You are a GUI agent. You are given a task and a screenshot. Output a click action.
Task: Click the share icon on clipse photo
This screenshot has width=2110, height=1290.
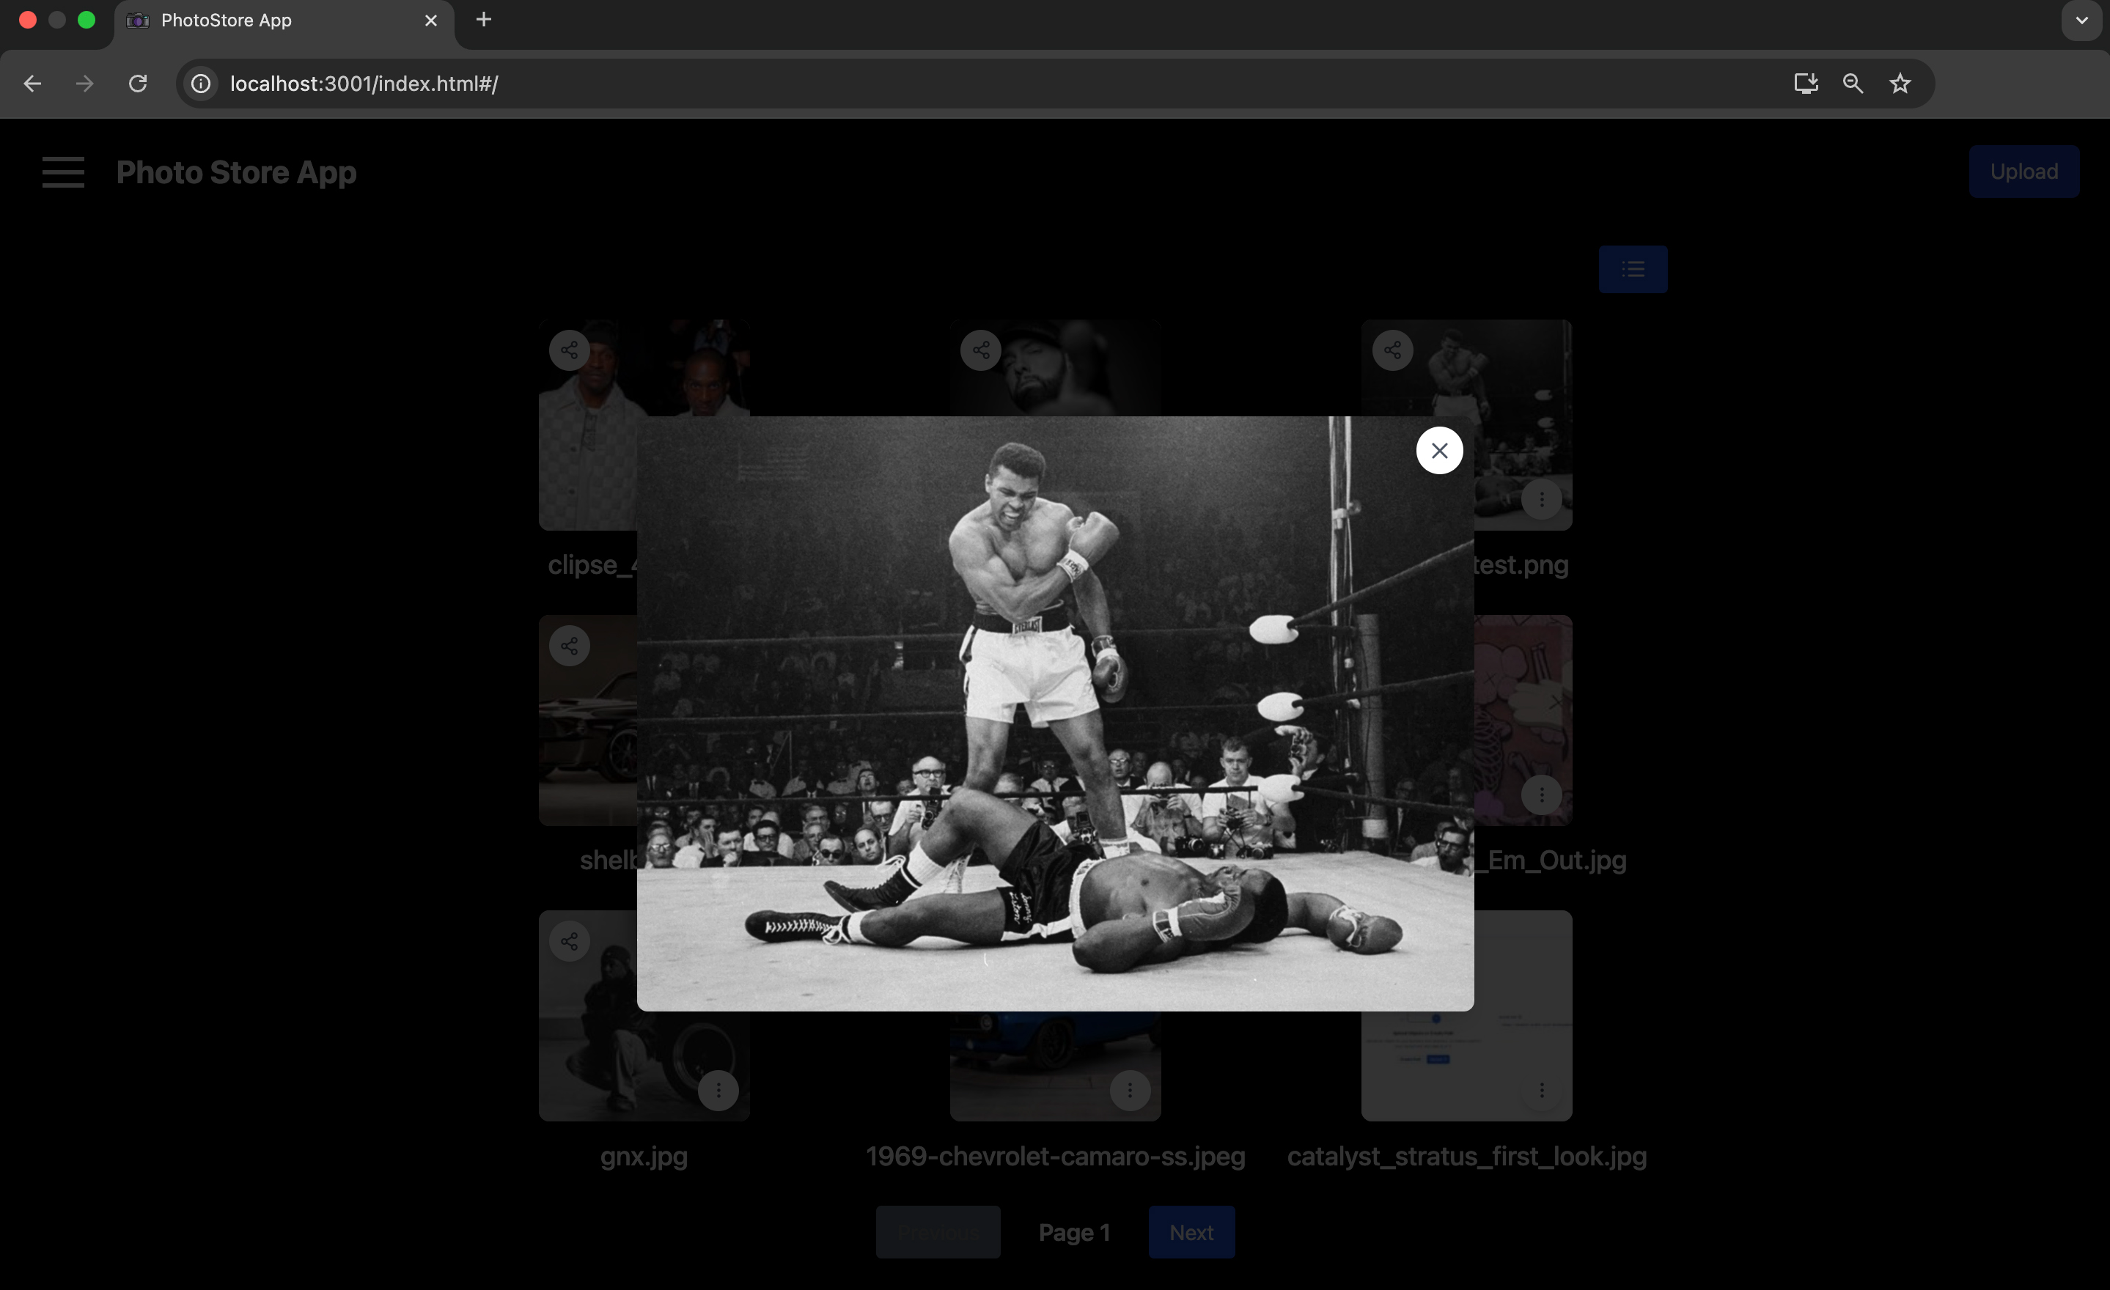coord(570,350)
